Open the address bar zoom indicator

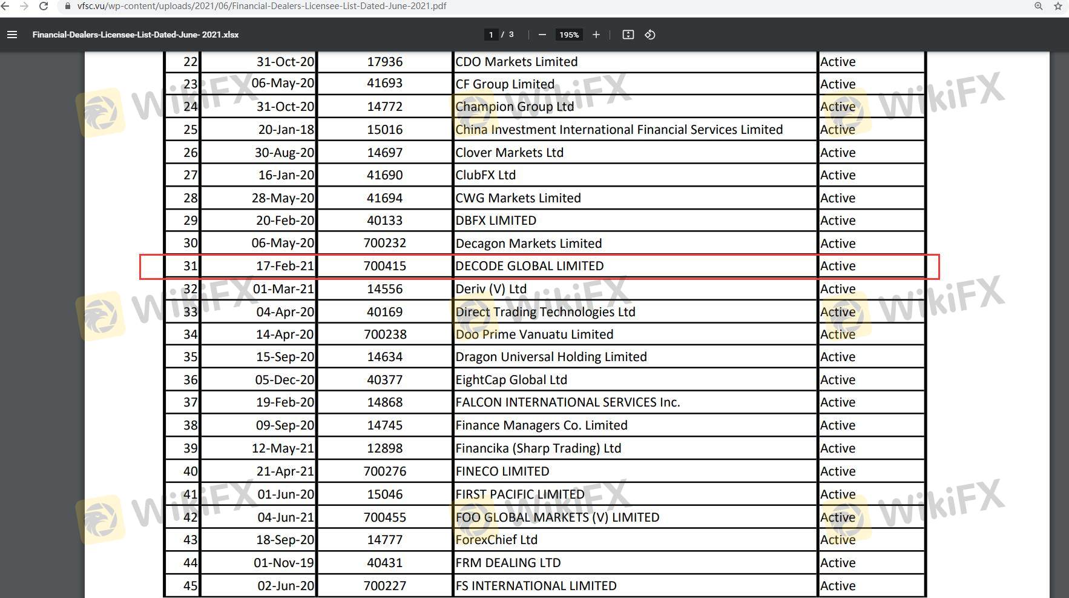(x=1038, y=6)
